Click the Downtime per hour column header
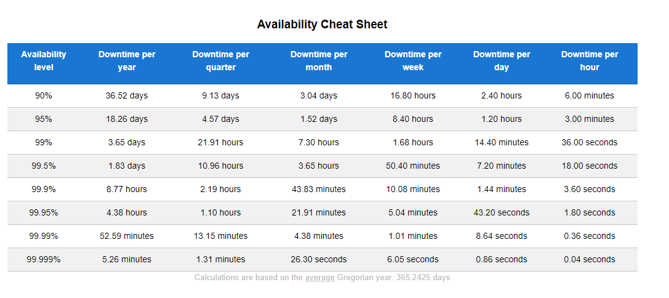 click(x=590, y=61)
